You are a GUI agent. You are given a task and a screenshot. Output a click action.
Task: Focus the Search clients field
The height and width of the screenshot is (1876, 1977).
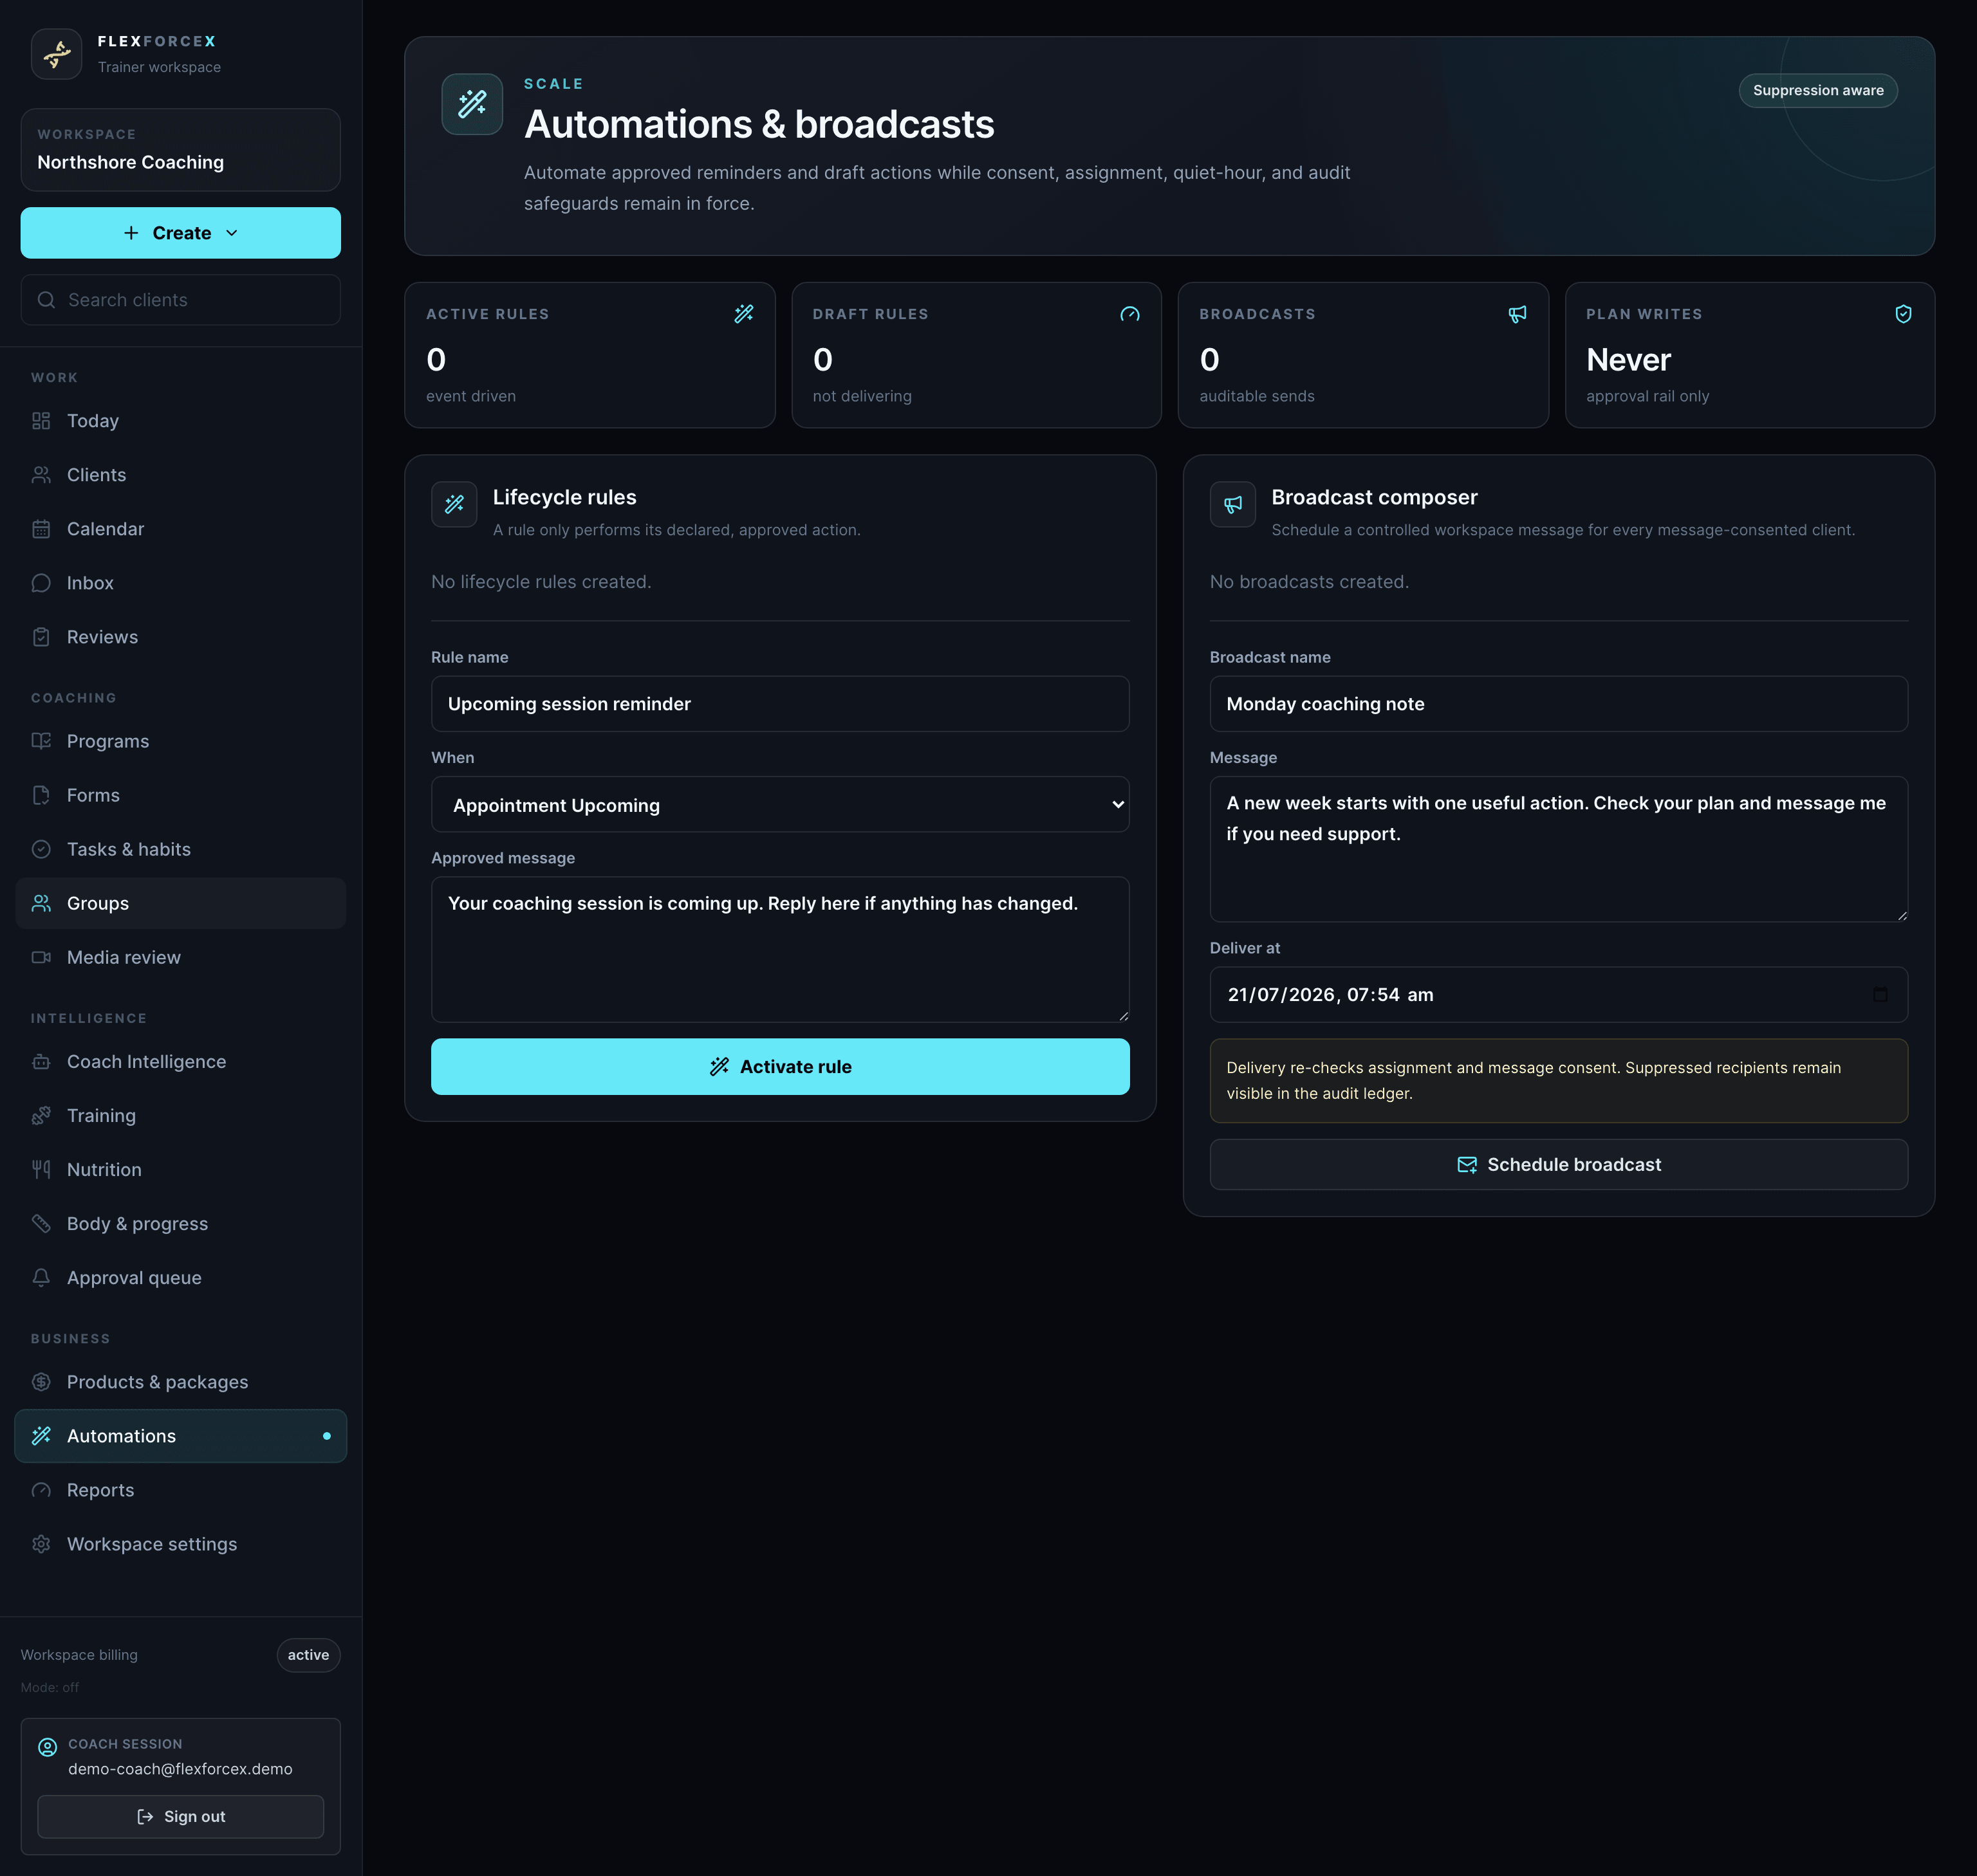[181, 300]
